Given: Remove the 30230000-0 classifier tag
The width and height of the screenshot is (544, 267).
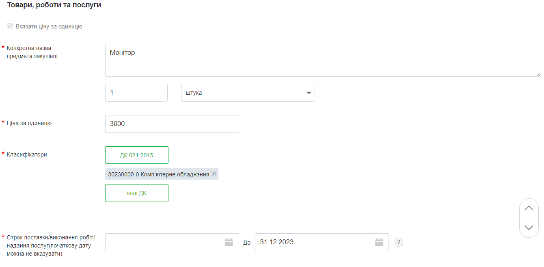Looking at the screenshot, I should (x=214, y=174).
